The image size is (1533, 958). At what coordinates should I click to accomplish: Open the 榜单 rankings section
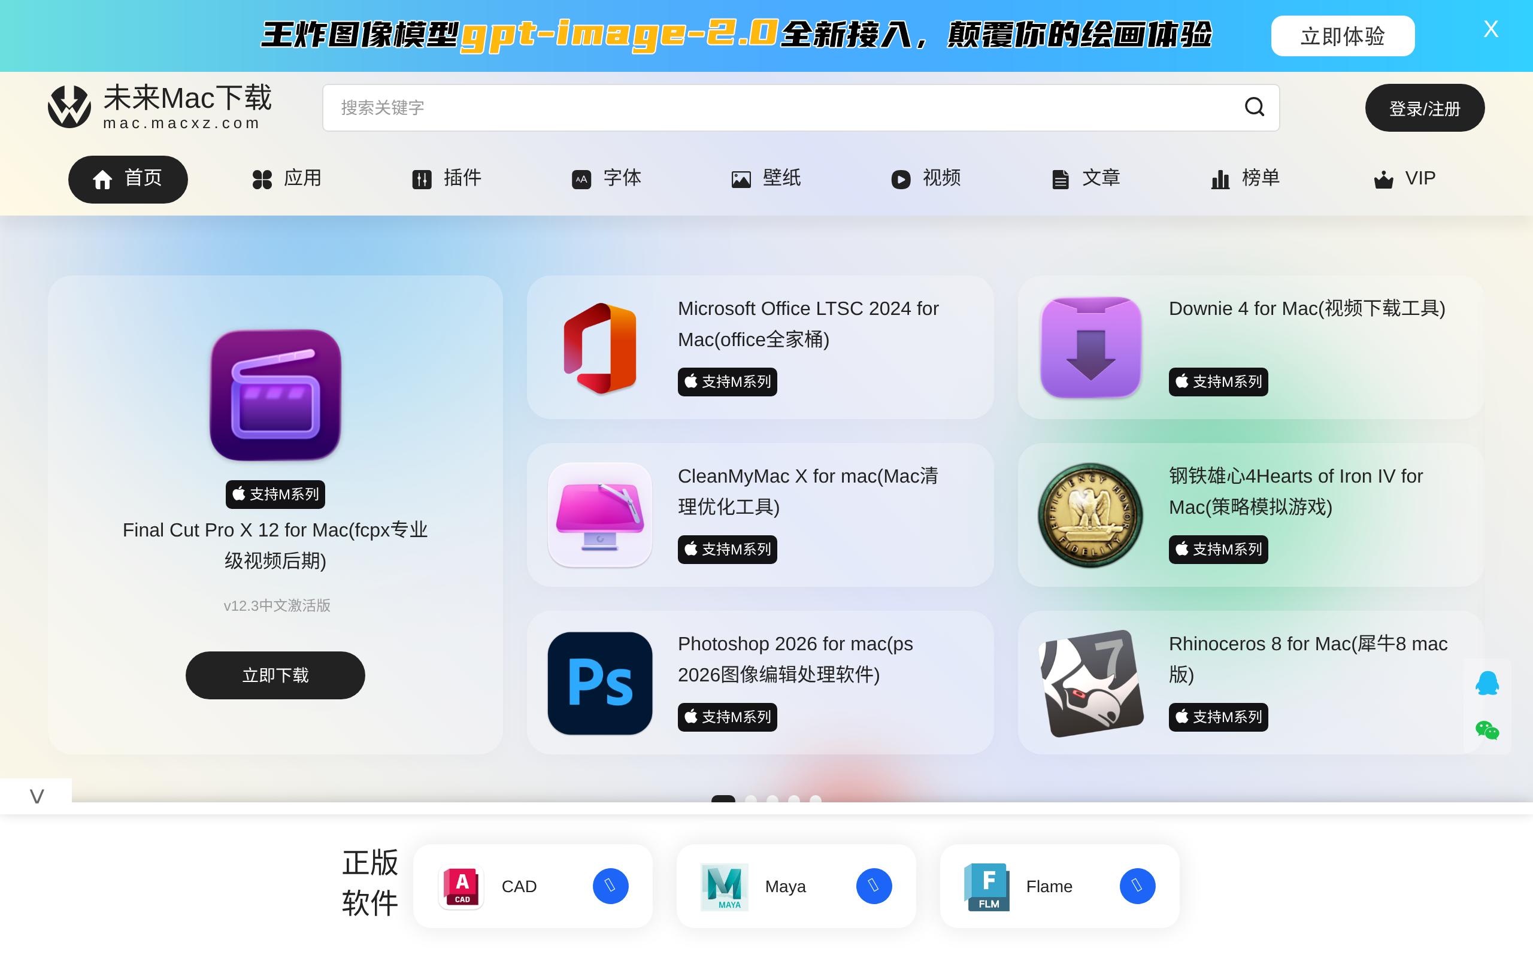(x=1245, y=178)
